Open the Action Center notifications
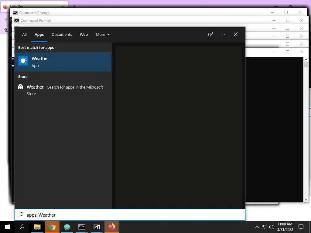 click(x=301, y=227)
